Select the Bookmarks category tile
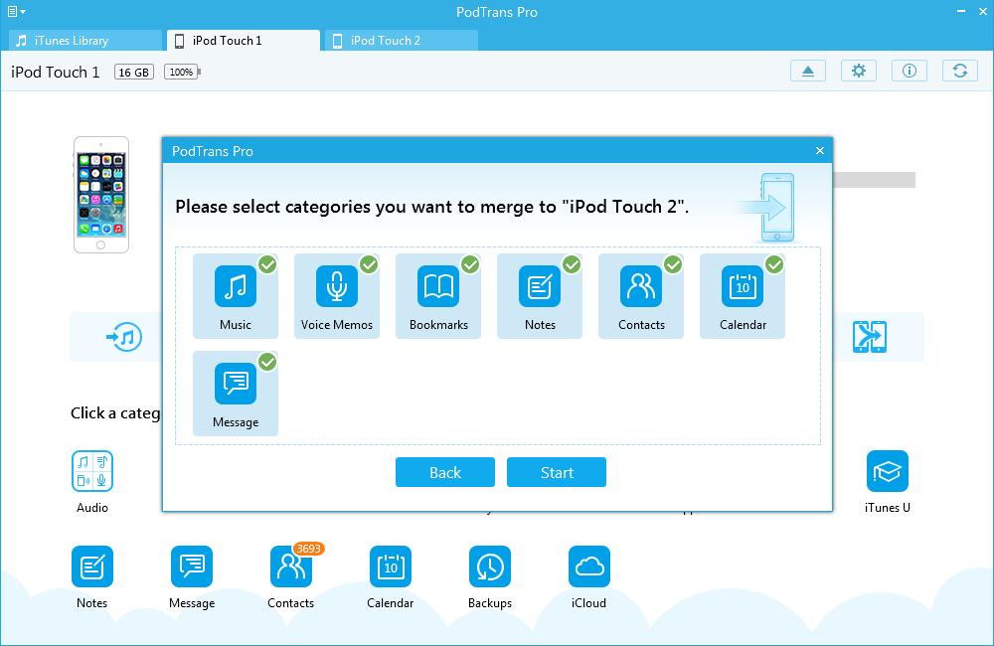 pos(438,296)
